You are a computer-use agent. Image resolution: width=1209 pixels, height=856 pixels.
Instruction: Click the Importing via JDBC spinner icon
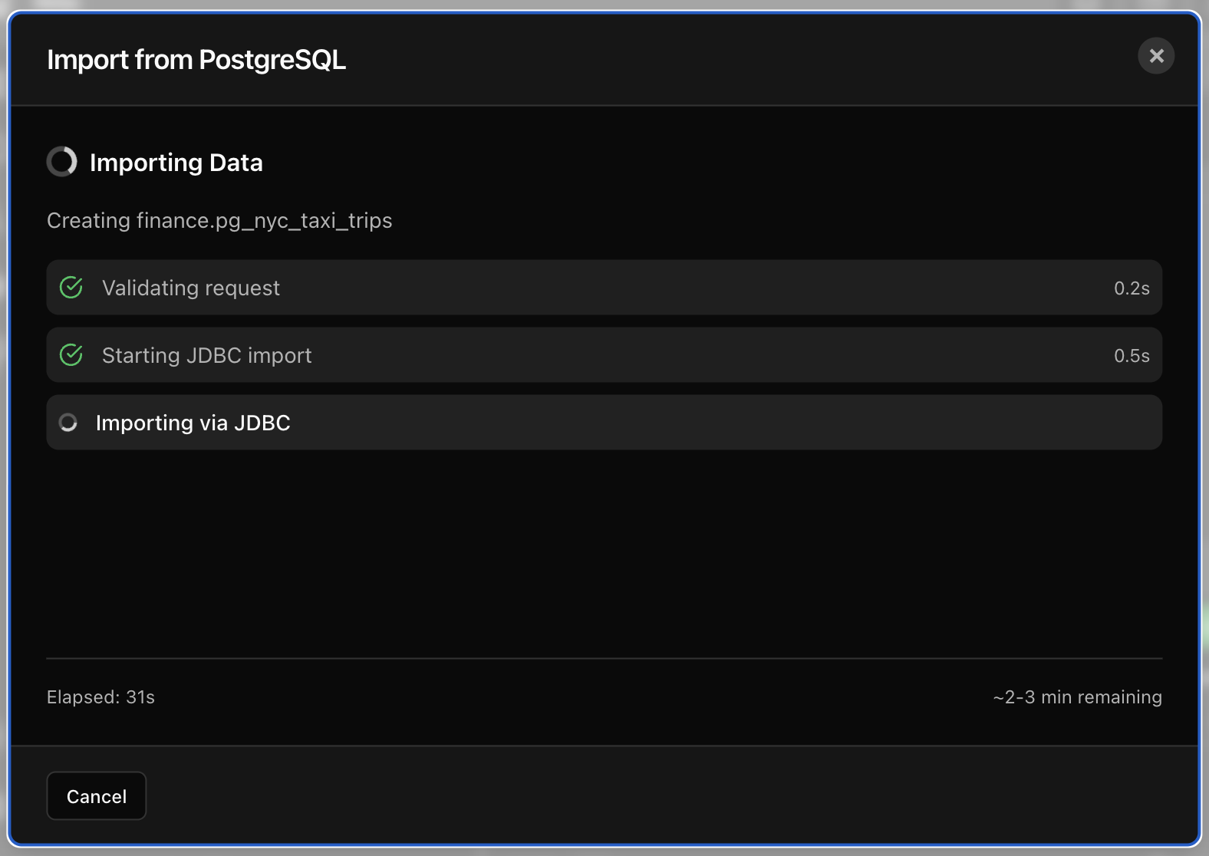tap(68, 423)
